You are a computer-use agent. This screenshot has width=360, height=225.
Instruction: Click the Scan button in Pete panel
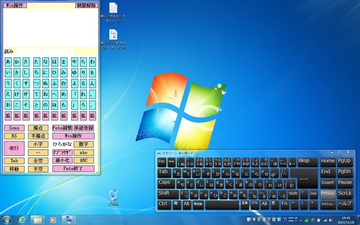point(14,128)
